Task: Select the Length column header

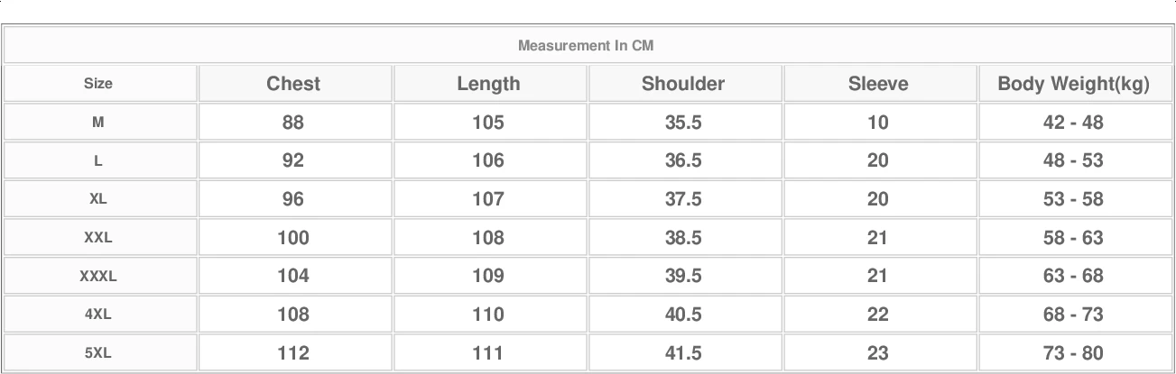Action: [x=488, y=84]
